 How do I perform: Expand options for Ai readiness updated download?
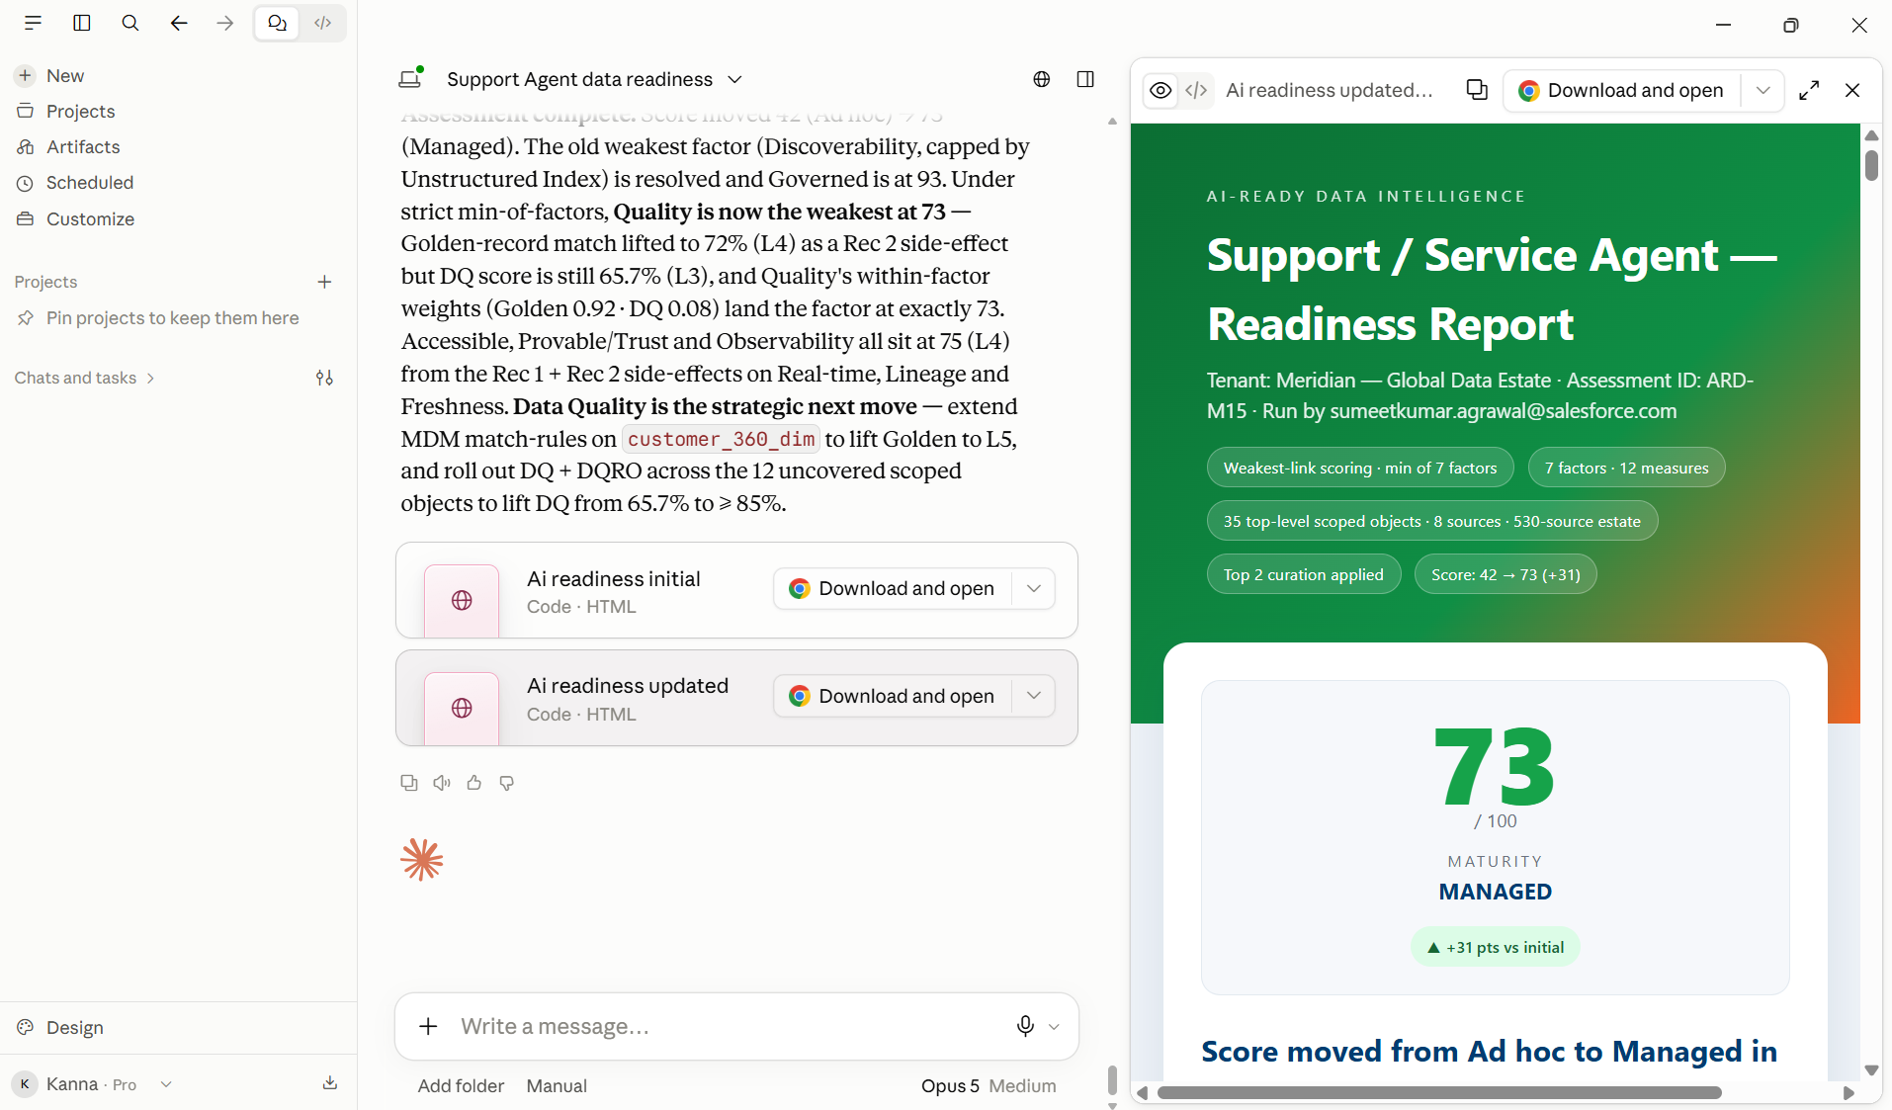(1034, 697)
